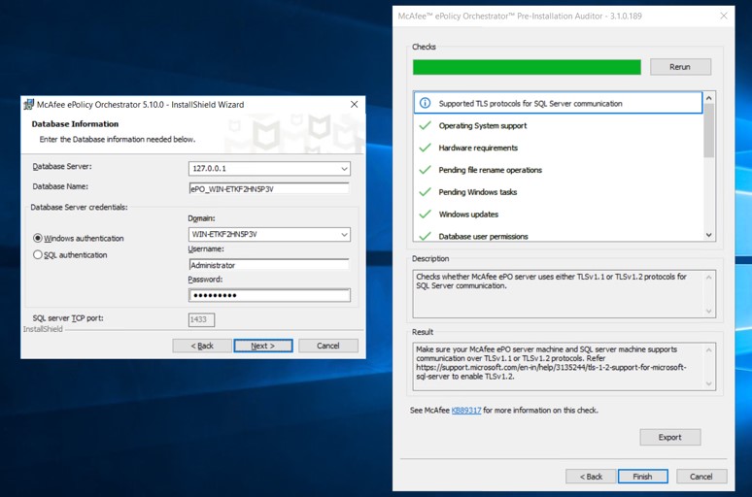The width and height of the screenshot is (752, 497).
Task: Click the checkmark beside Database user permissions
Action: pos(425,236)
